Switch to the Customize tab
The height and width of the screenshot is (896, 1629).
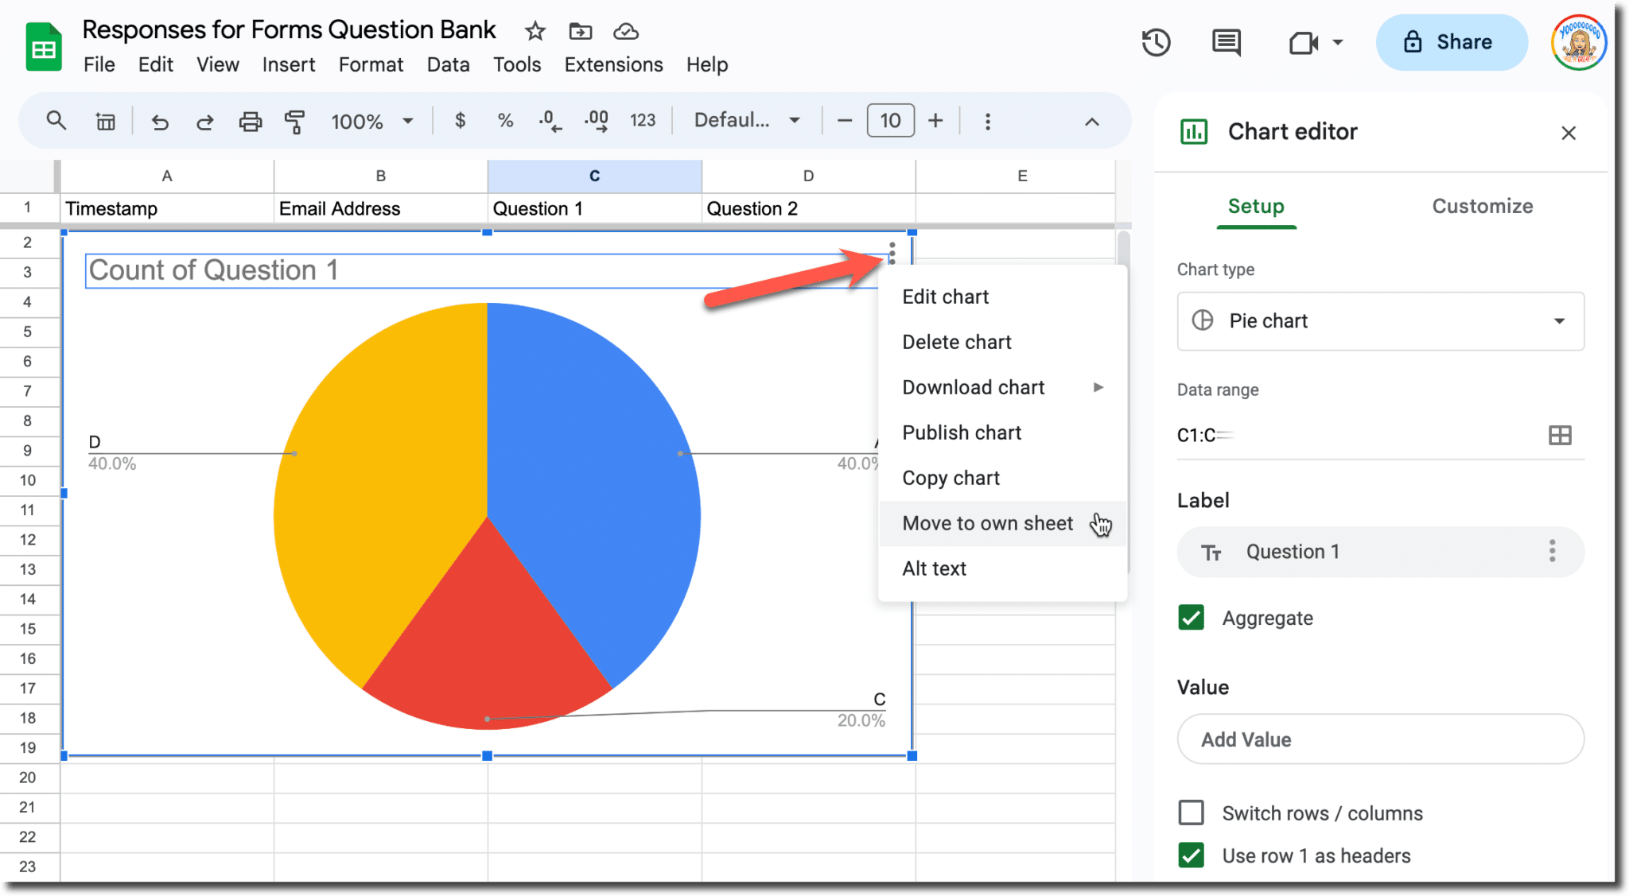click(1482, 207)
